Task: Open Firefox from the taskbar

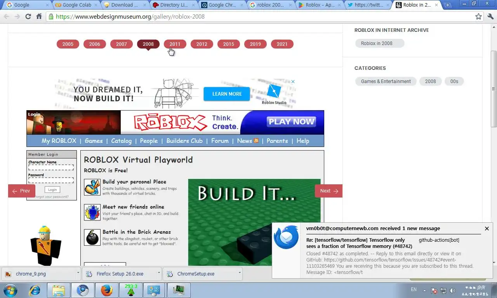Action: pyautogui.click(x=107, y=290)
